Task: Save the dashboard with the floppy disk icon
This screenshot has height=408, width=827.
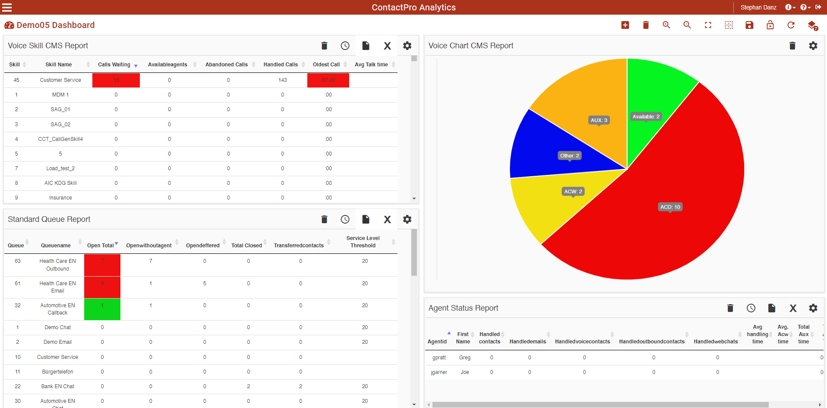Action: tap(749, 25)
